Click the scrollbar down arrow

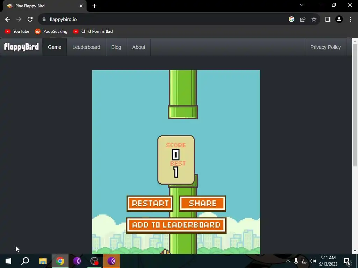click(355, 251)
